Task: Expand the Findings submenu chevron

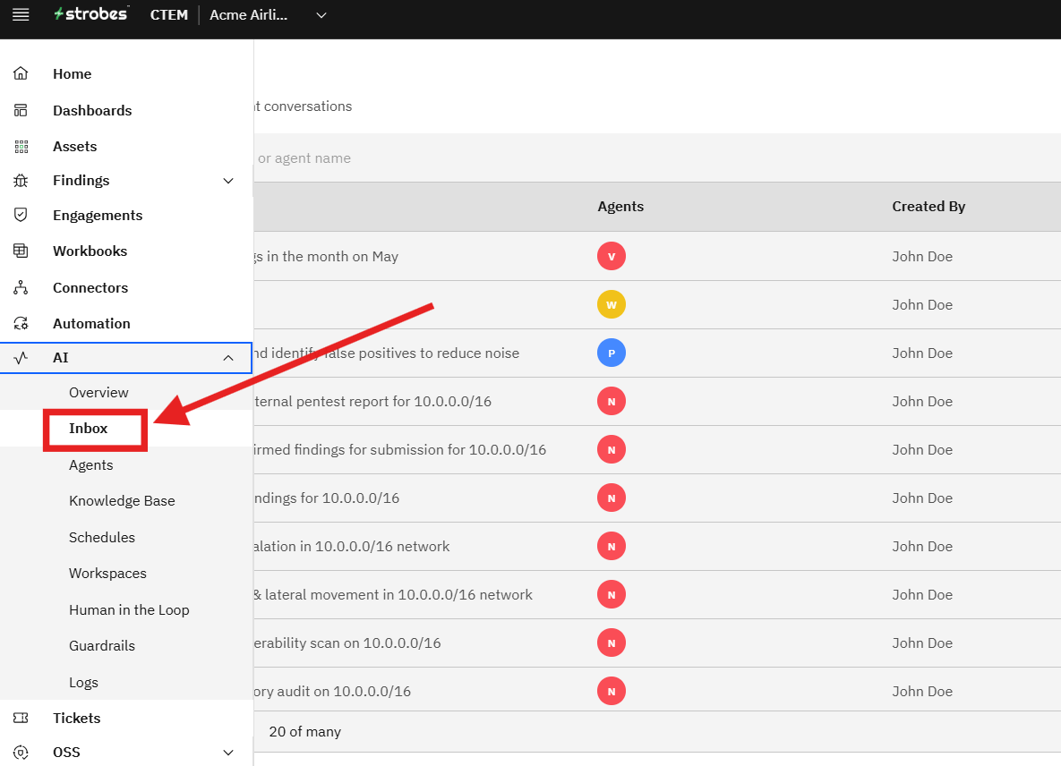Action: pyautogui.click(x=228, y=181)
